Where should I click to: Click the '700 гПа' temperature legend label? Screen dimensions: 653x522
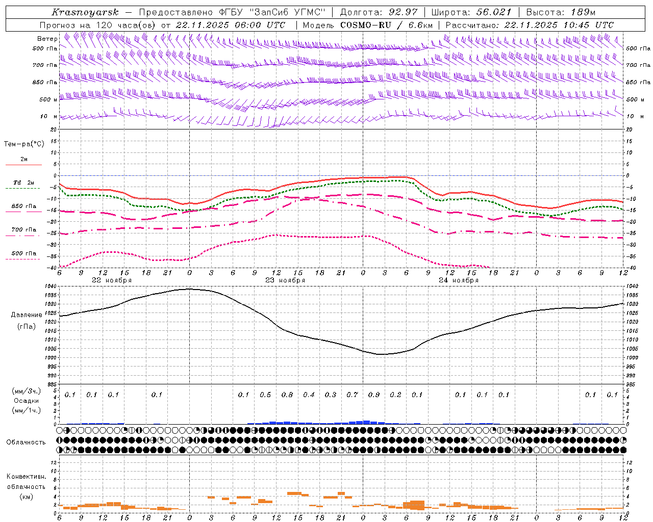[x=24, y=229]
